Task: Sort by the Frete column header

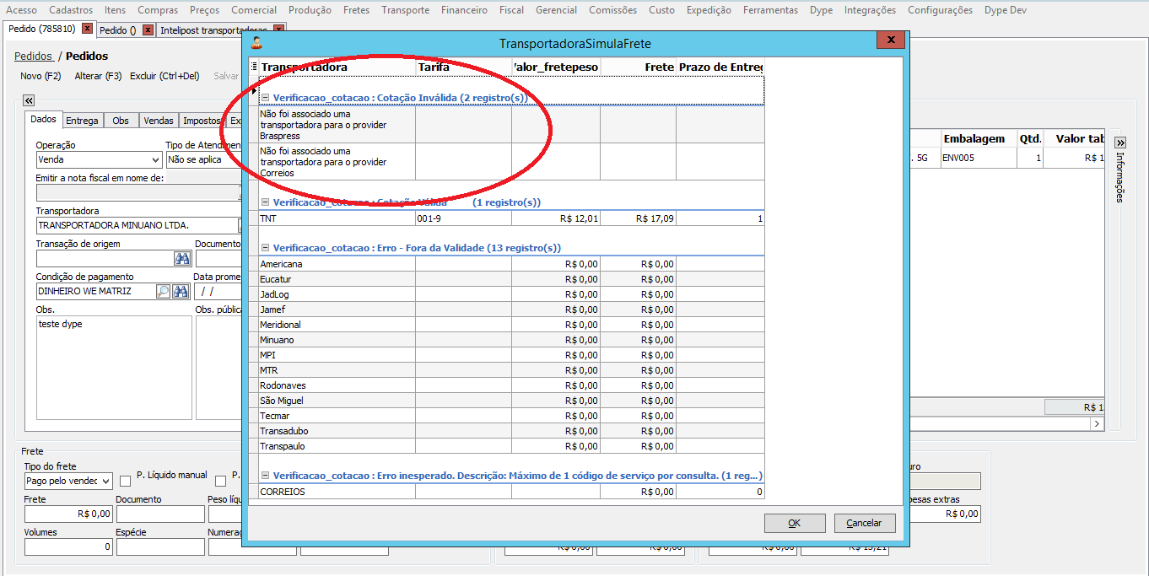Action: 639,67
